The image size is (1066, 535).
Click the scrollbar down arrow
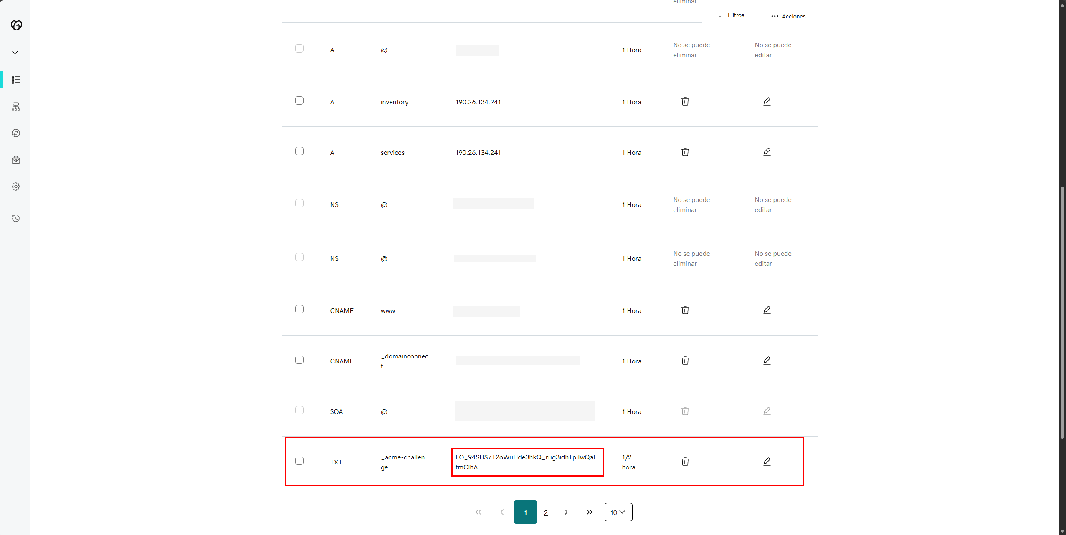point(1062,532)
